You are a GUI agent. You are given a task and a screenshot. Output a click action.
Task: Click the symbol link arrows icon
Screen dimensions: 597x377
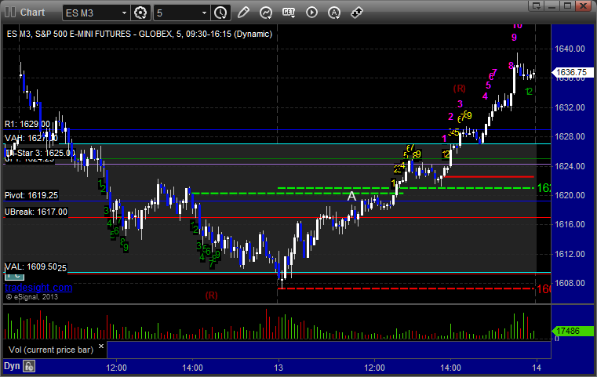pos(356,13)
